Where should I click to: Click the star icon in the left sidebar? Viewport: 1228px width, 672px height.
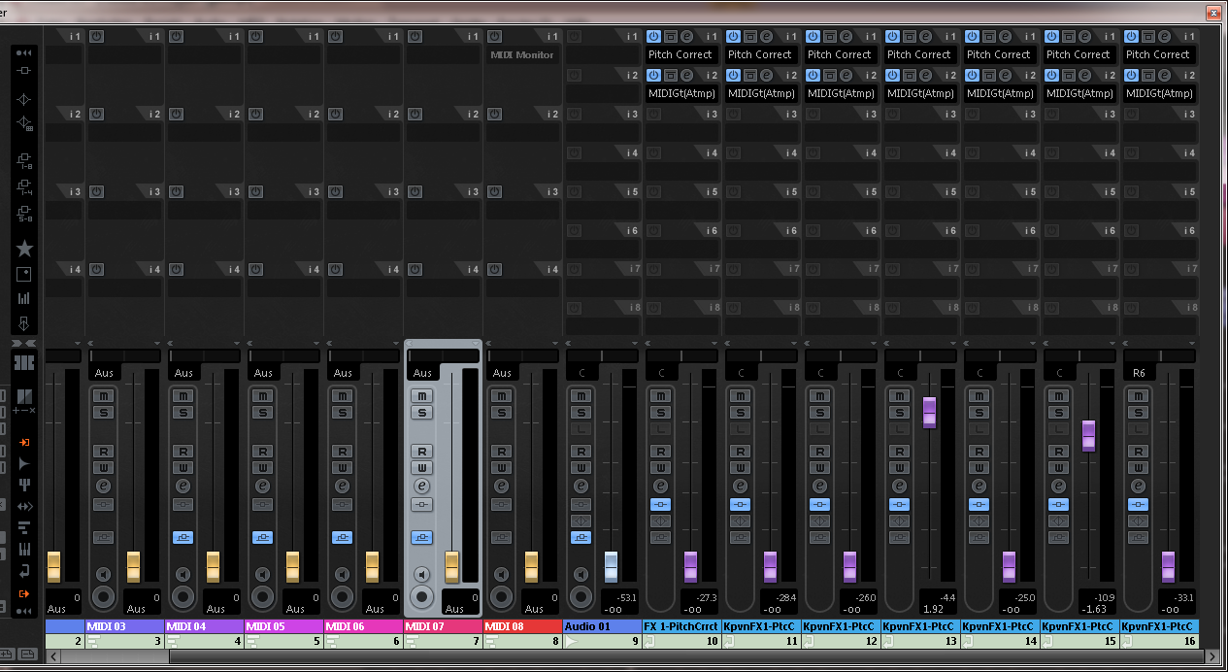pos(24,249)
